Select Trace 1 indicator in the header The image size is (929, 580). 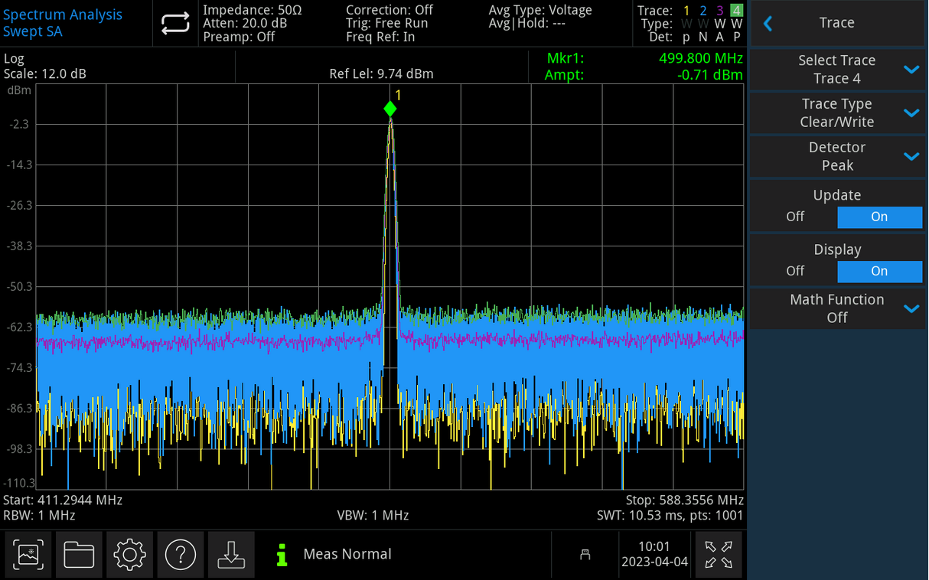point(686,11)
